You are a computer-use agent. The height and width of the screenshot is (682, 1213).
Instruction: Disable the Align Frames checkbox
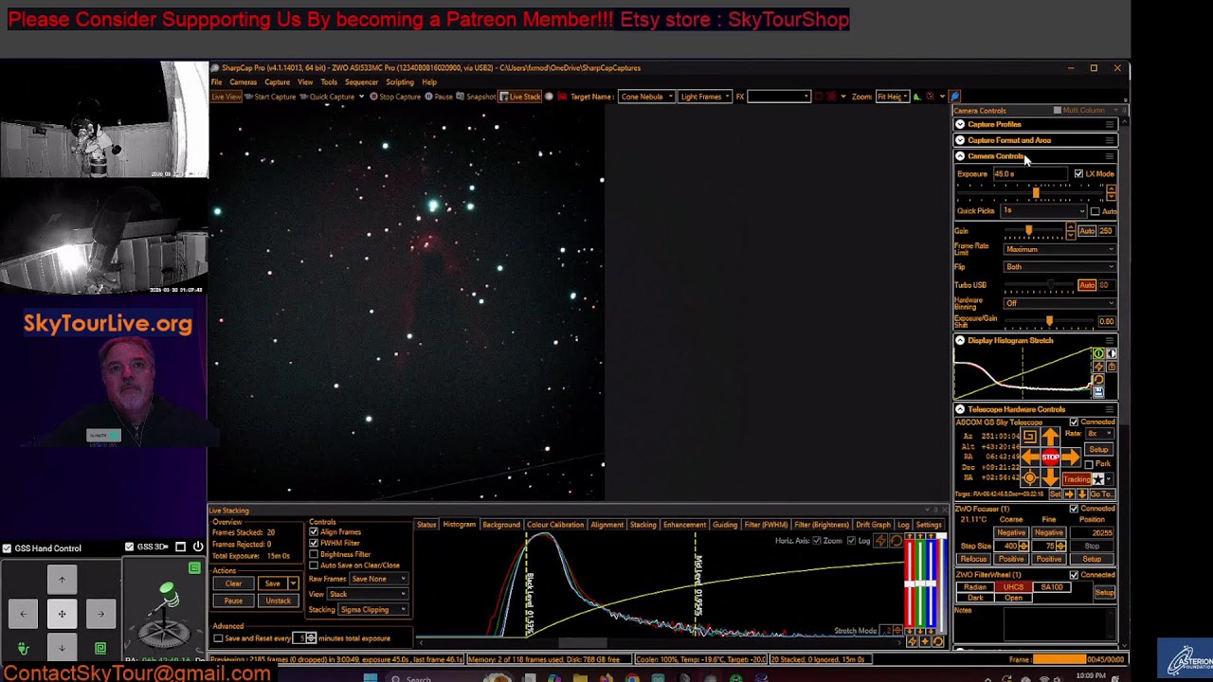(314, 532)
